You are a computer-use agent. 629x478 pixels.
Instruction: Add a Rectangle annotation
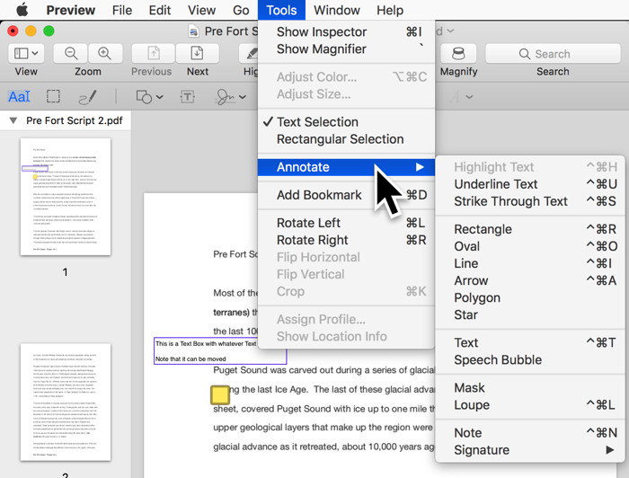pyautogui.click(x=530, y=229)
